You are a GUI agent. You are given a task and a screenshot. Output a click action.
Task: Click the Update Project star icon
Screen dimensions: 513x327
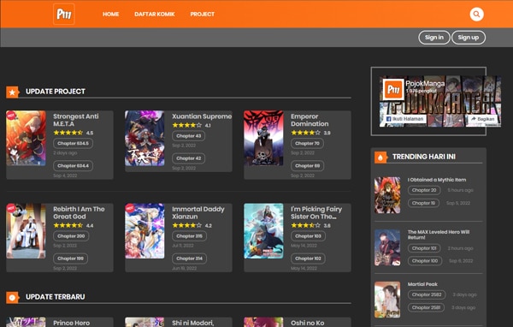(x=13, y=92)
